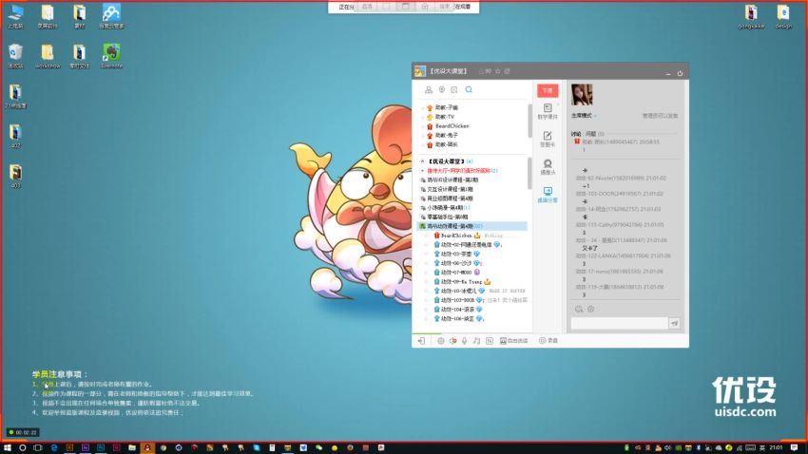Viewport: 808px width, 454px height.
Task: Open File Explorer from the taskbar
Action: [132, 447]
